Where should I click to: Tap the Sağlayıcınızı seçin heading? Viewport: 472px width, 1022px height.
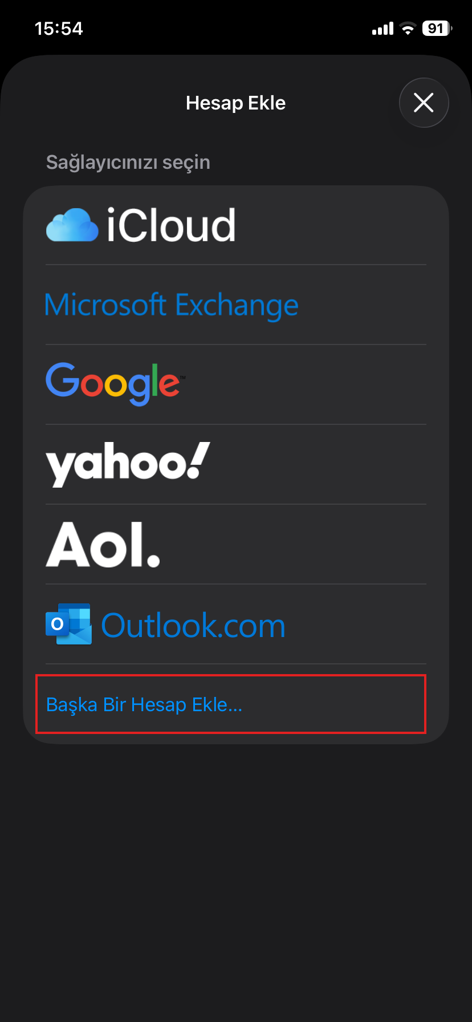[128, 162]
